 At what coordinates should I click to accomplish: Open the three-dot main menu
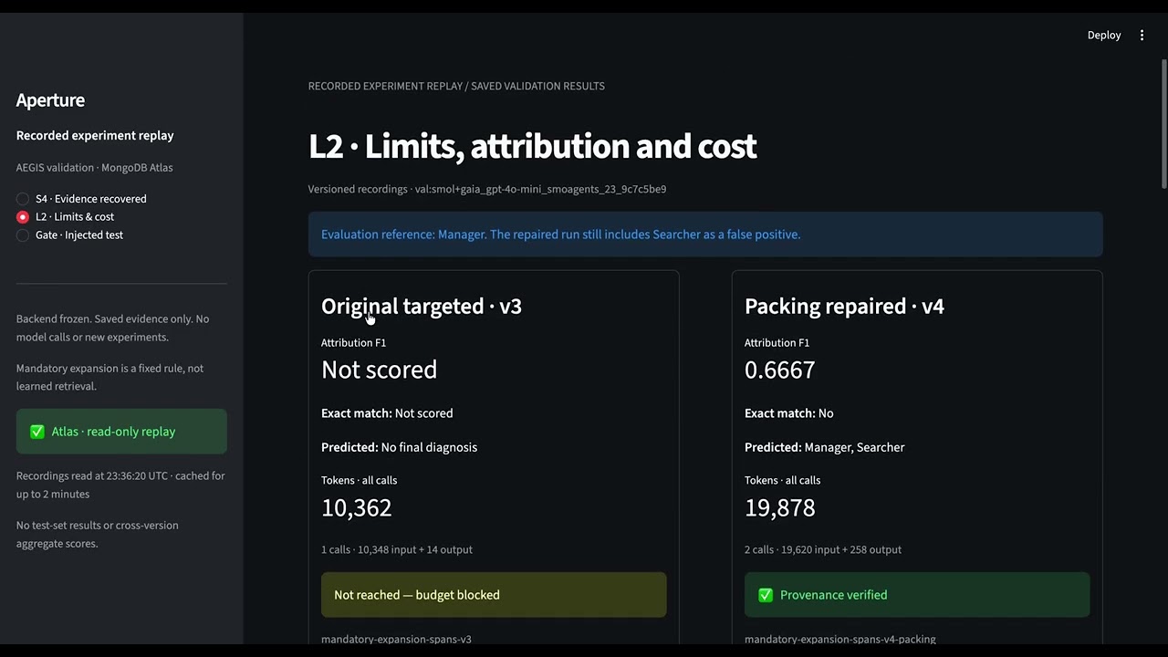[1142, 35]
